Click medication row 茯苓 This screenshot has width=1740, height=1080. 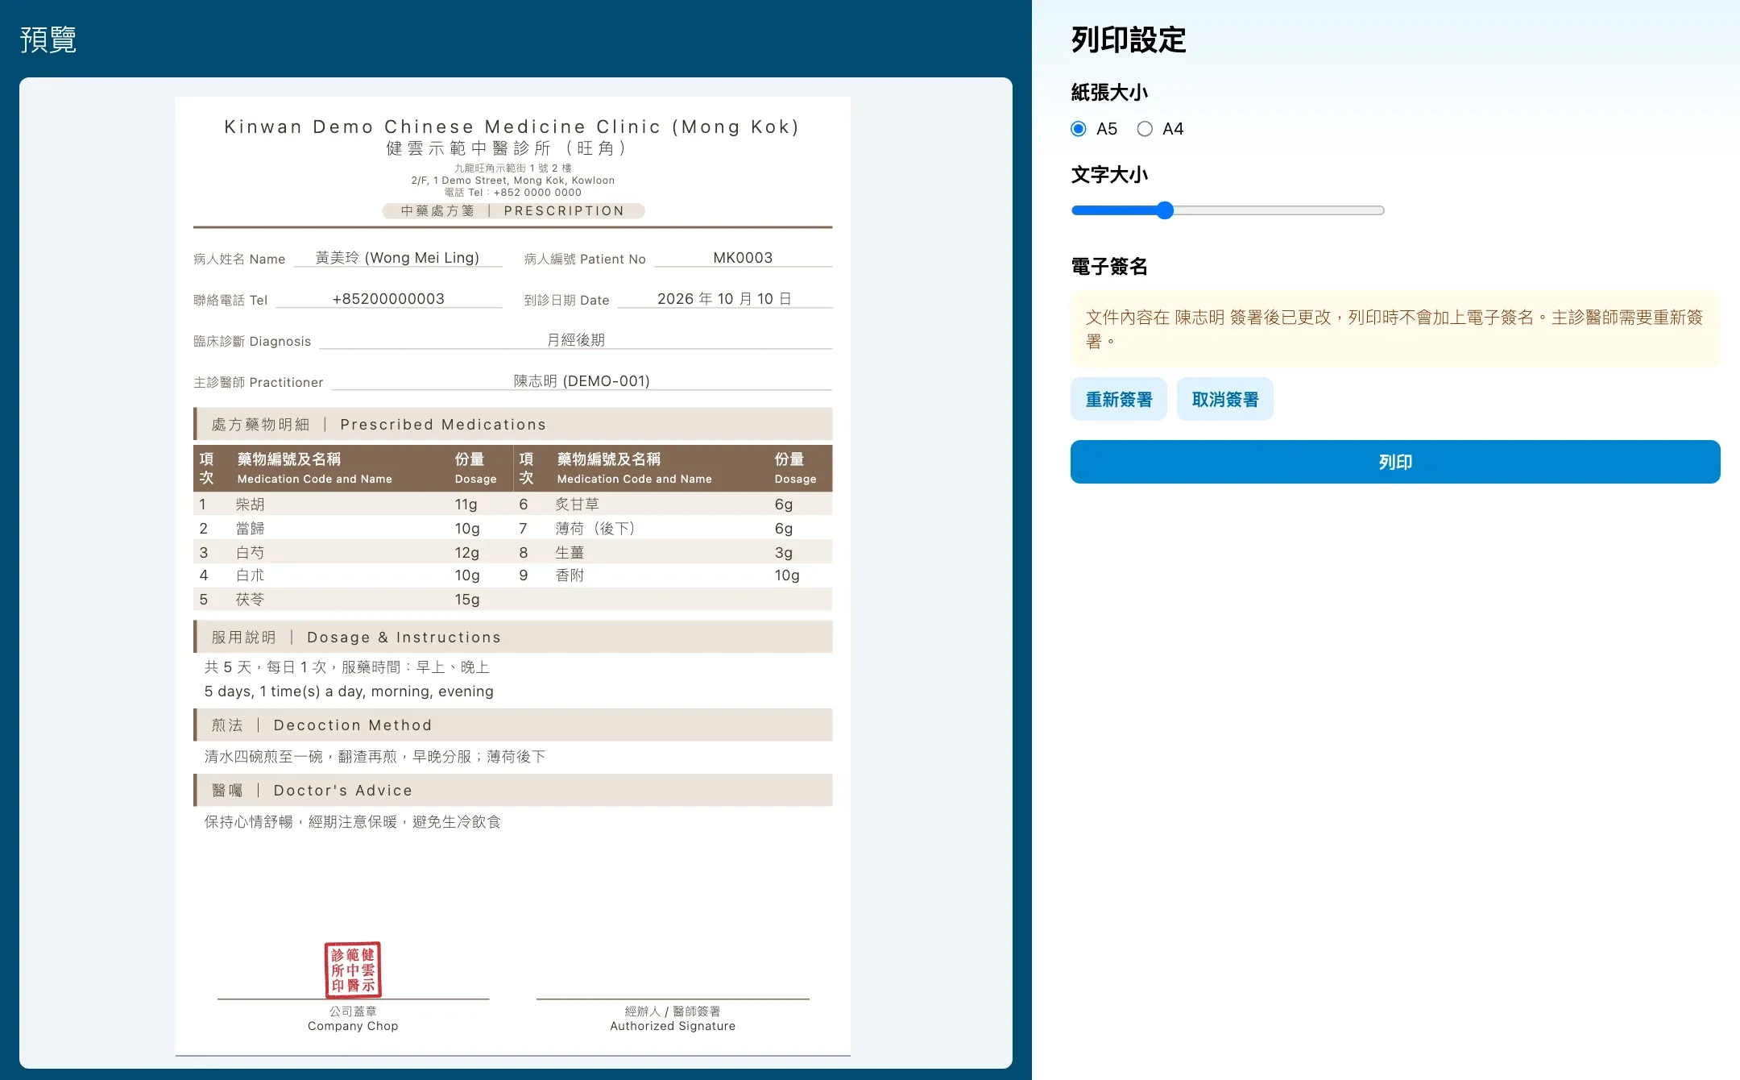(353, 599)
